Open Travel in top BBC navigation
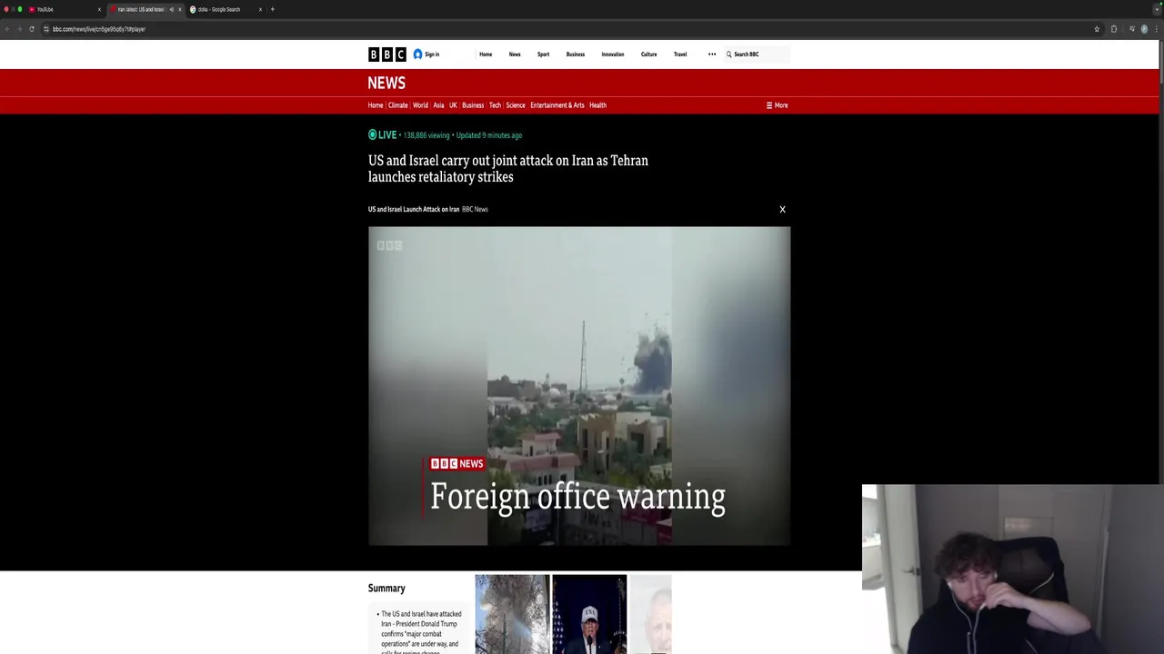Viewport: 1164px width, 654px height. 680,54
